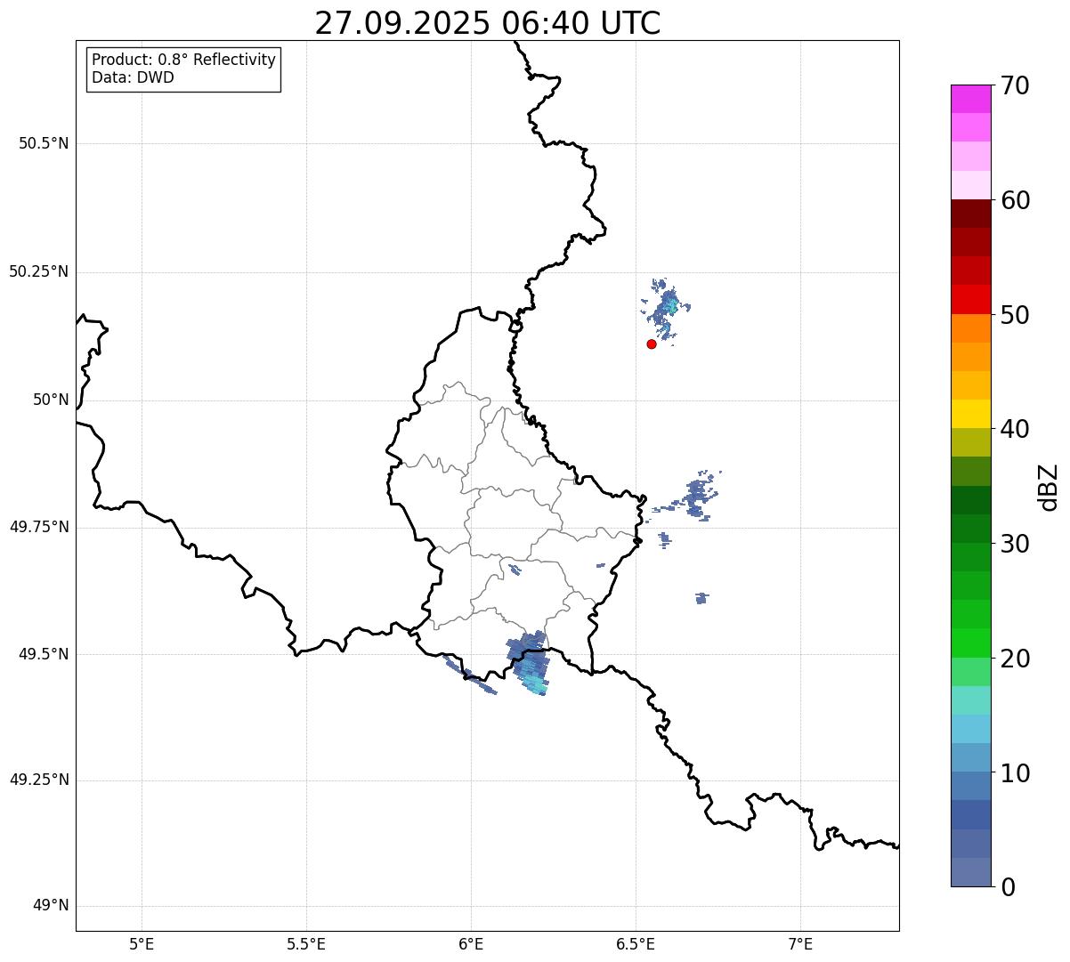Click the 49°N latitude label
The width and height of the screenshot is (1070, 962).
click(x=51, y=906)
